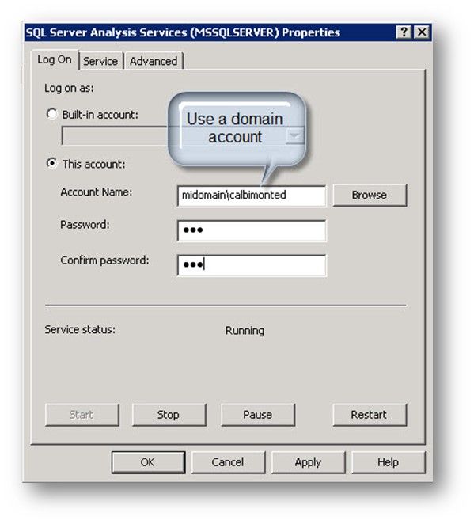Image resolution: width=474 pixels, height=524 pixels.
Task: Click Cancel to discard changes
Action: pyautogui.click(x=228, y=462)
